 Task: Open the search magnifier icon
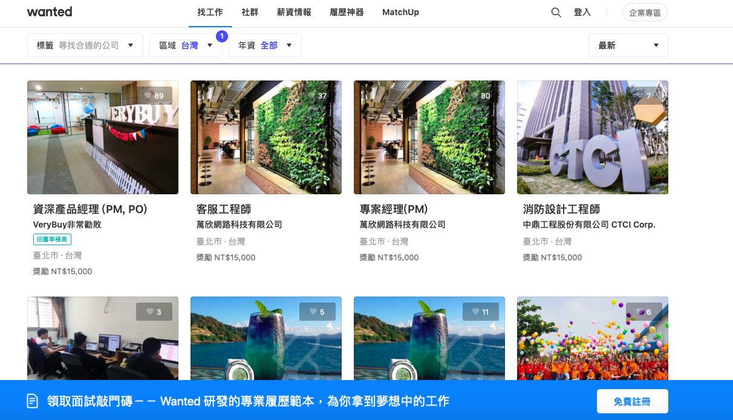pos(556,12)
